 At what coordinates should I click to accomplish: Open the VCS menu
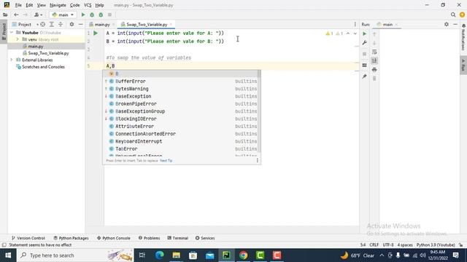click(x=88, y=5)
